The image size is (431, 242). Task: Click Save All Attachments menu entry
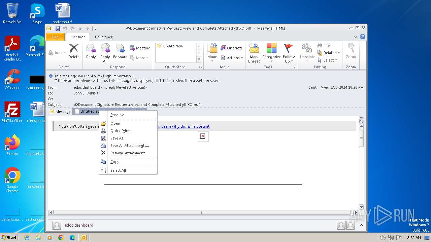tap(128, 146)
